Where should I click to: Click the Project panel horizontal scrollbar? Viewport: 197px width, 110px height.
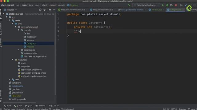pyautogui.click(x=19, y=103)
